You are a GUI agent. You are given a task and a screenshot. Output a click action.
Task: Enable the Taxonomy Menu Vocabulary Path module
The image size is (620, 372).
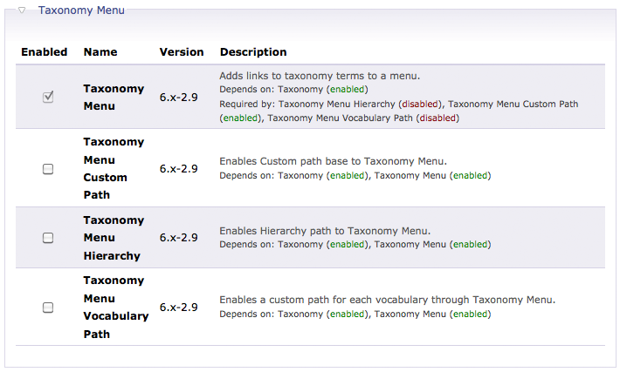pos(48,308)
